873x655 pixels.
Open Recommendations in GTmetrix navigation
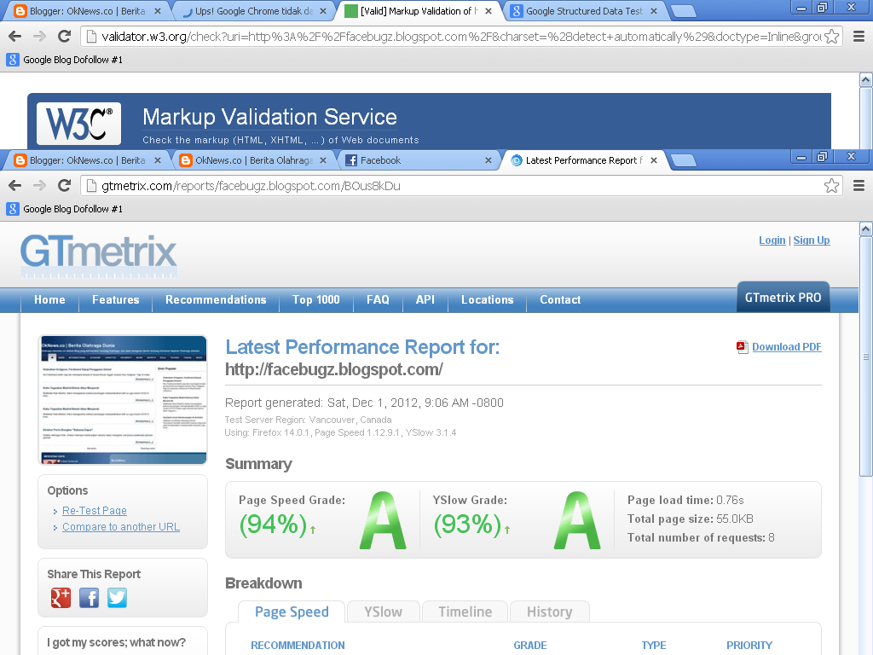click(216, 299)
